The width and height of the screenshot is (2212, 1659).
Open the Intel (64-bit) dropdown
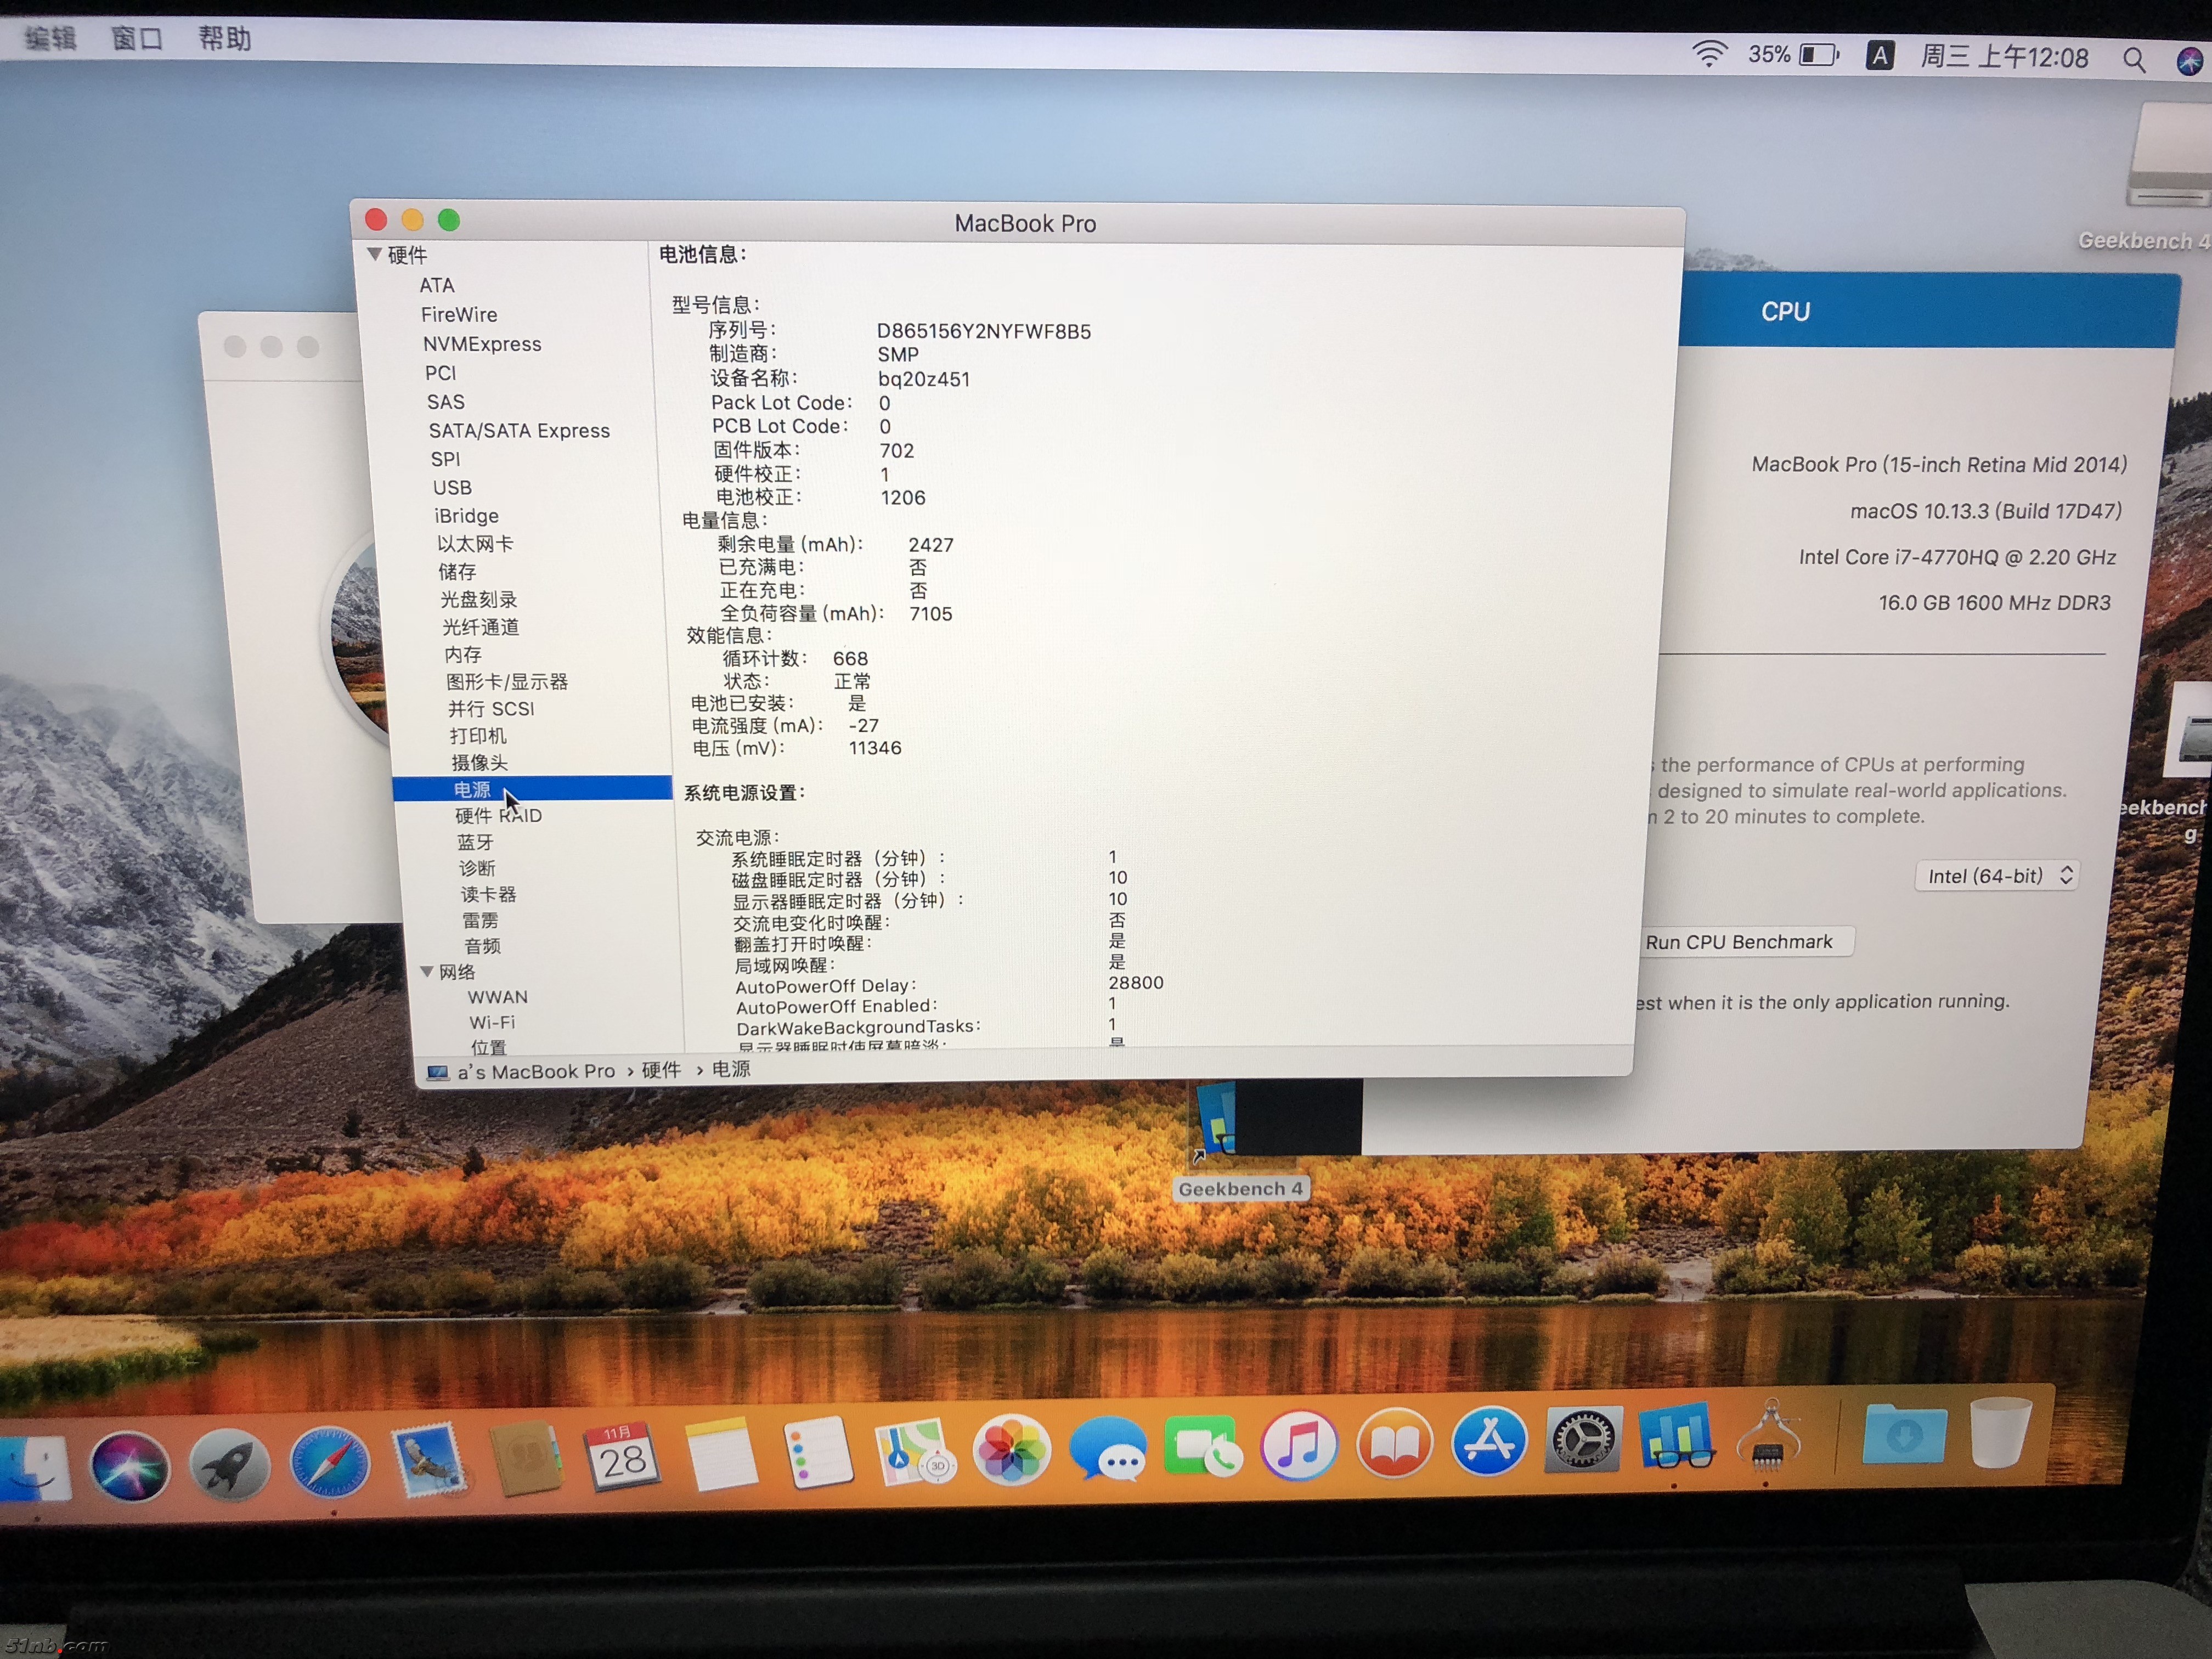pos(1997,876)
